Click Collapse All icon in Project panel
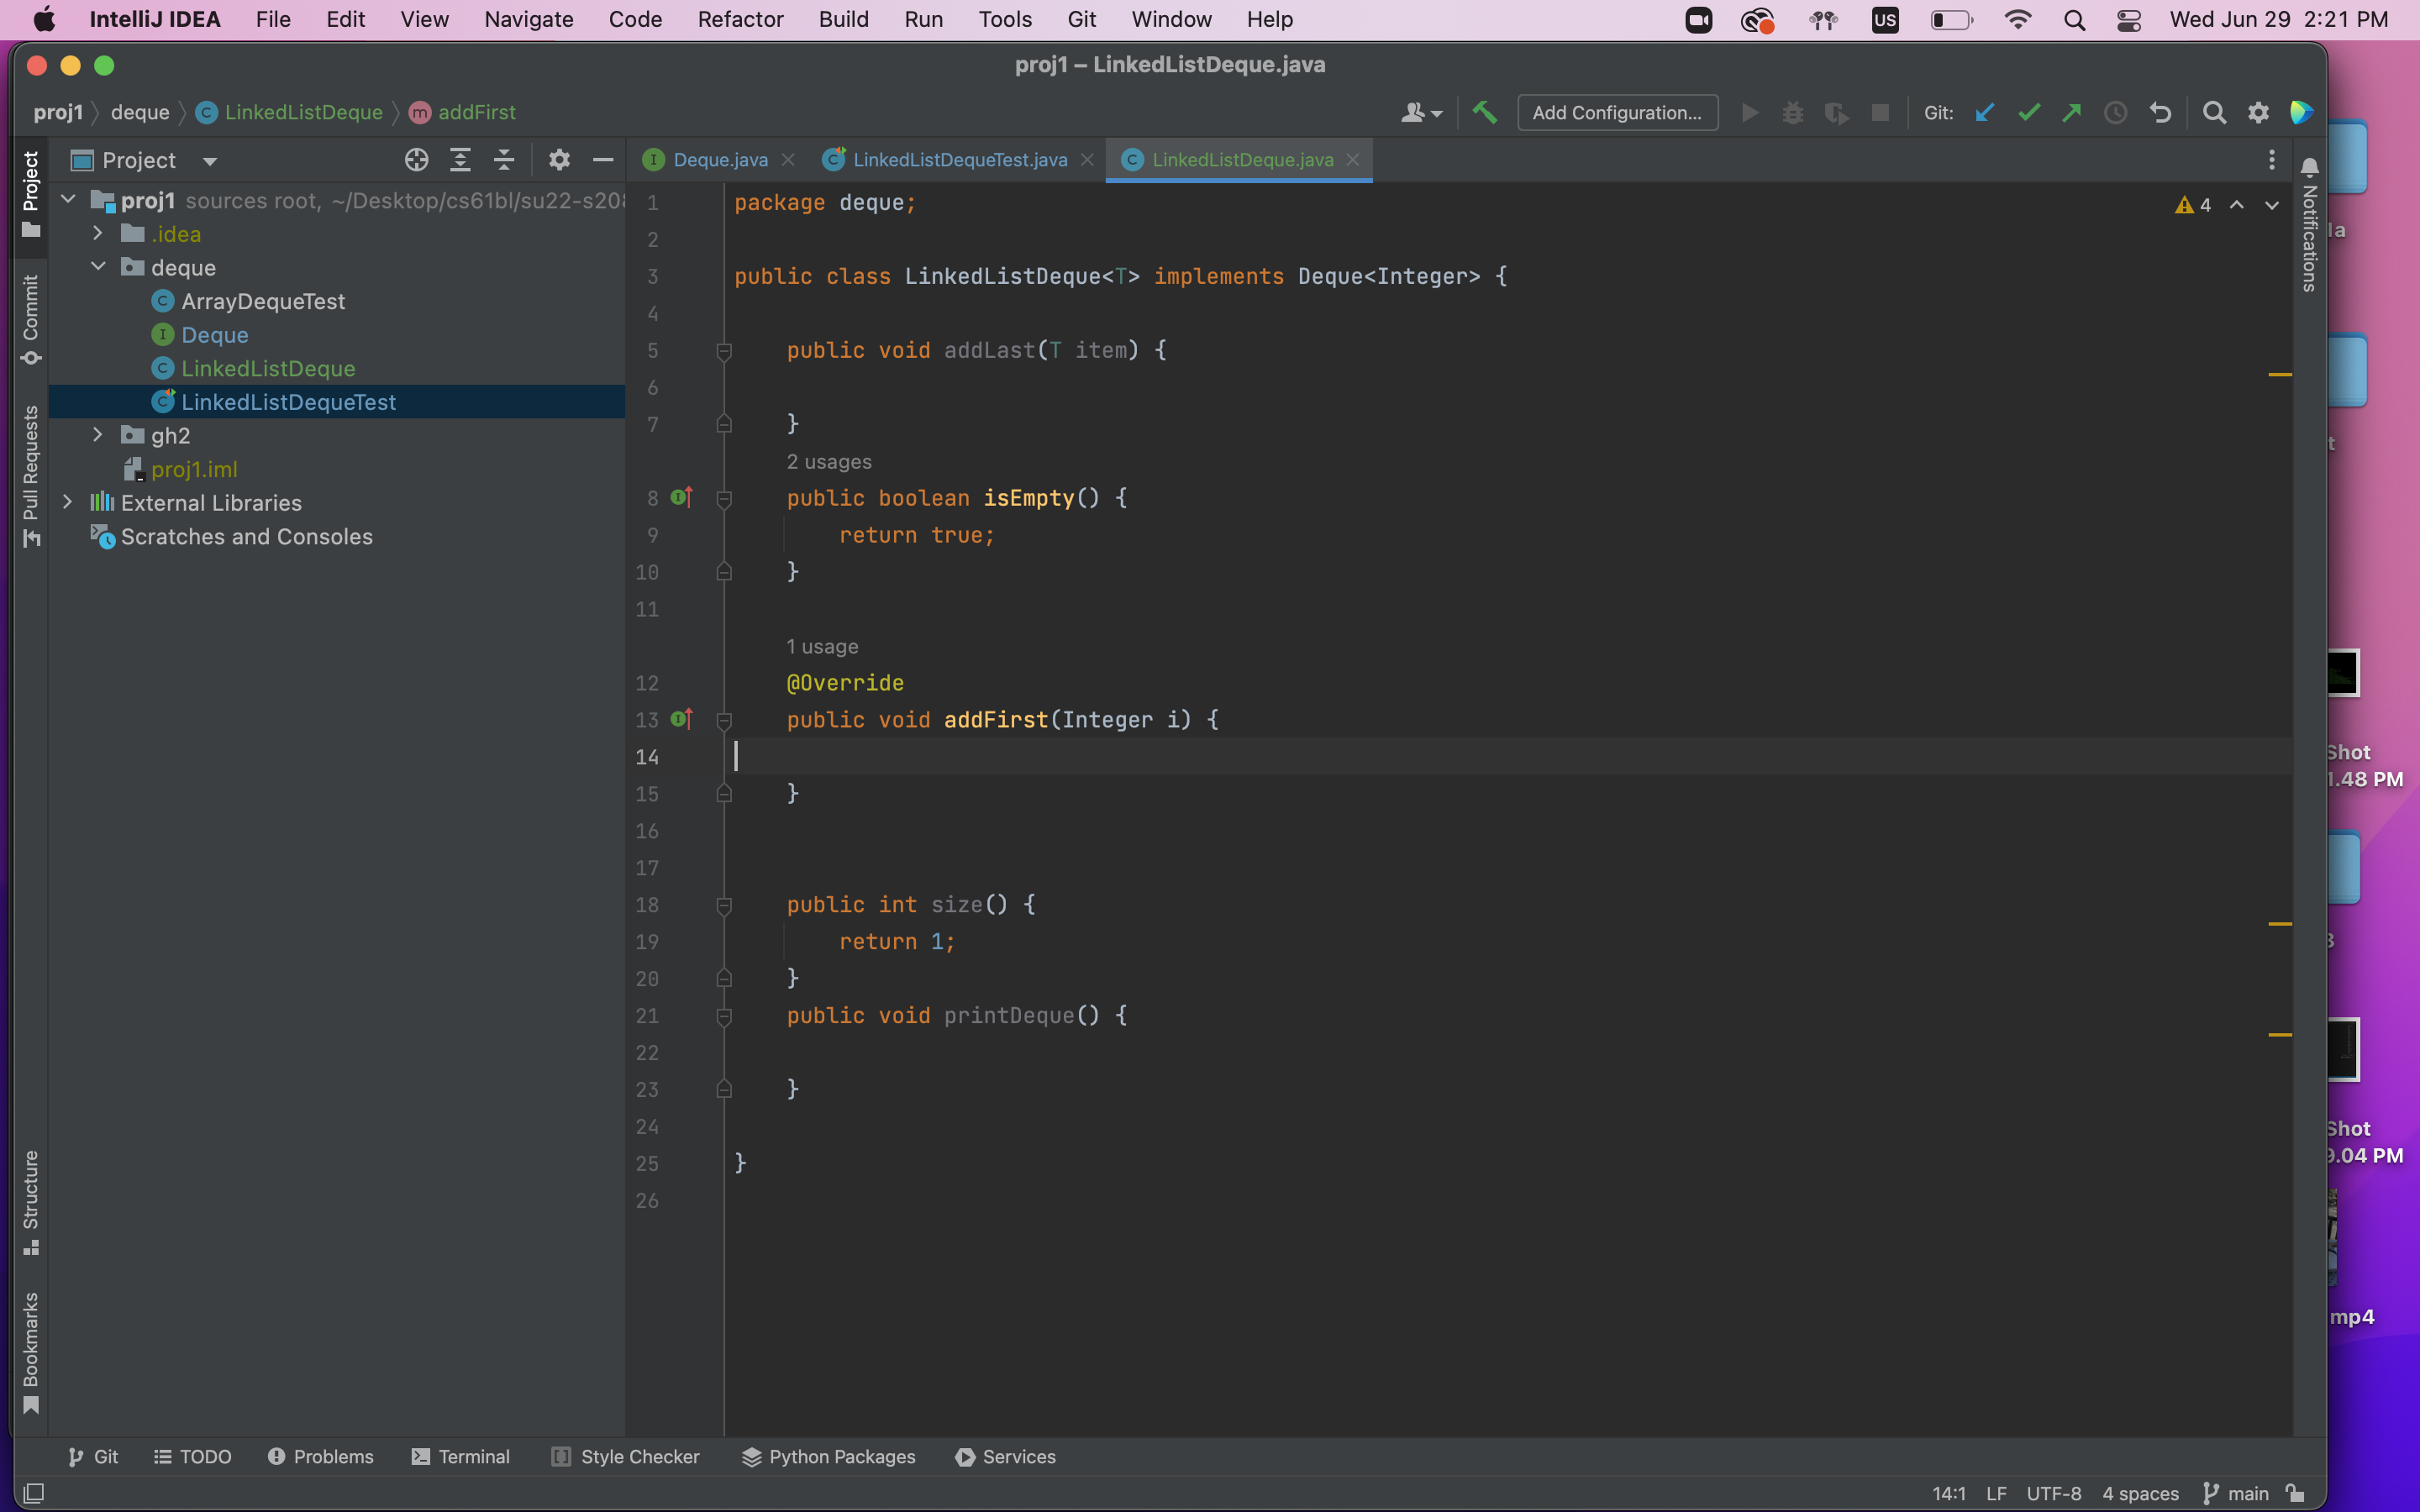Image resolution: width=2420 pixels, height=1512 pixels. click(x=504, y=160)
